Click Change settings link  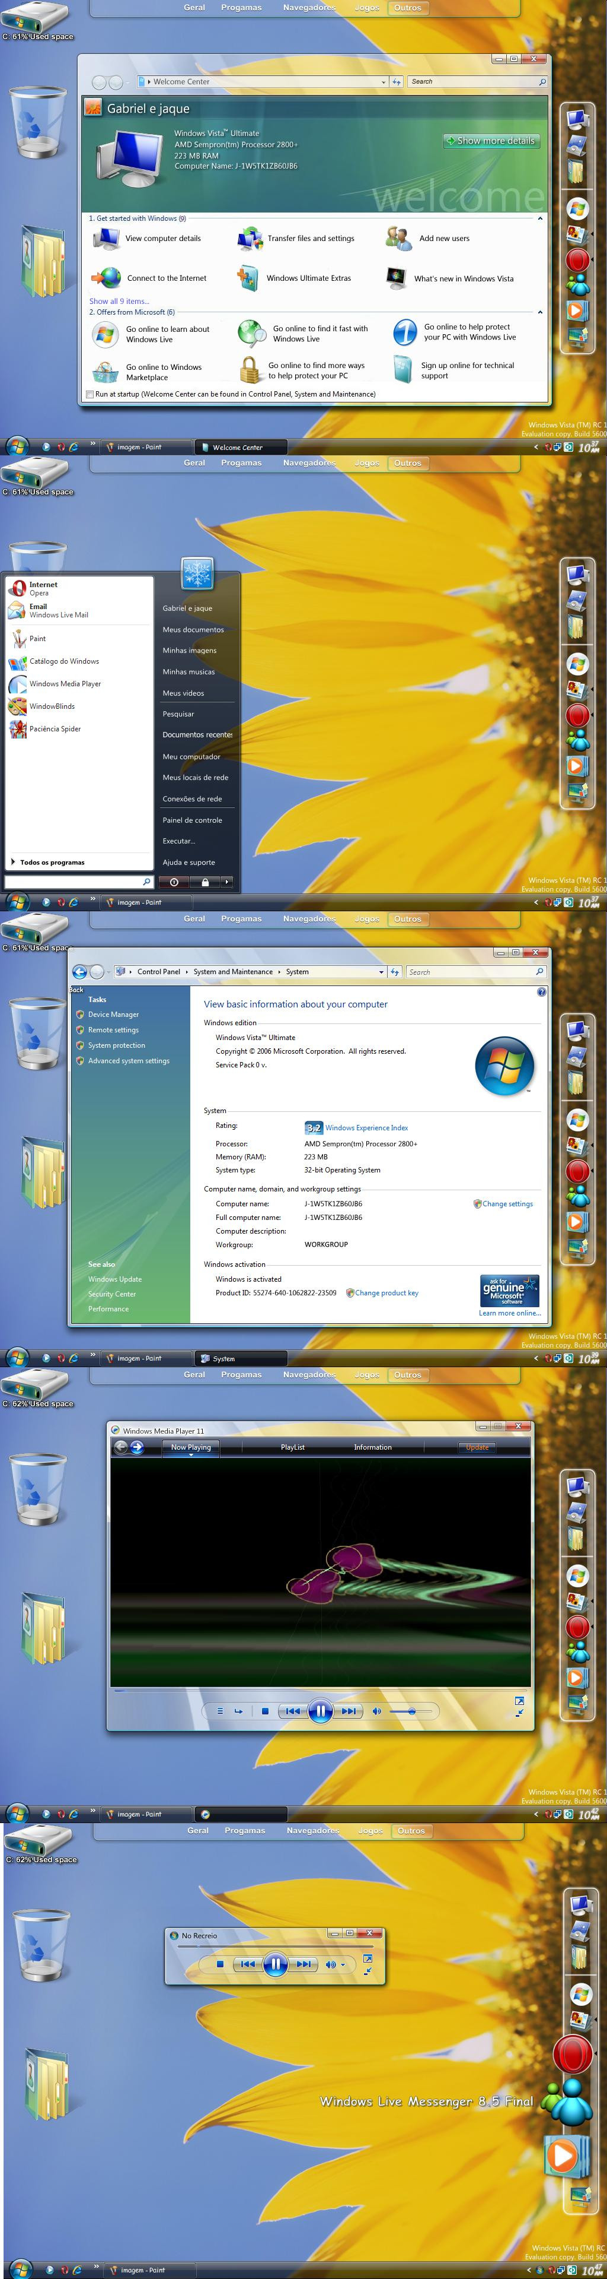[x=507, y=1204]
